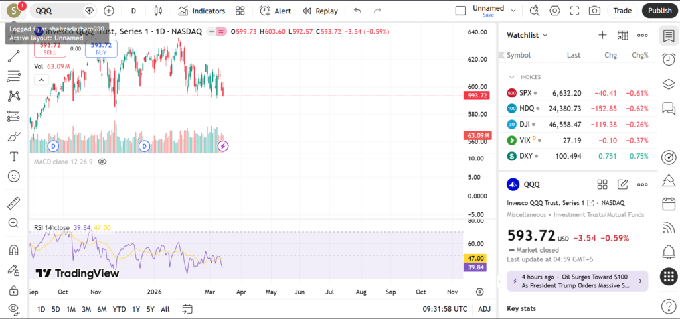
Task: Toggle magnet mode for drawings
Action: coord(13,250)
